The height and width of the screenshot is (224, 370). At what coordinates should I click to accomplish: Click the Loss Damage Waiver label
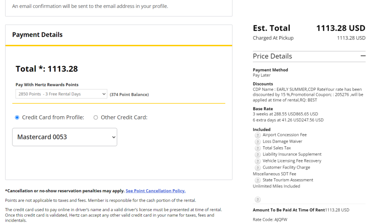(x=282, y=142)
